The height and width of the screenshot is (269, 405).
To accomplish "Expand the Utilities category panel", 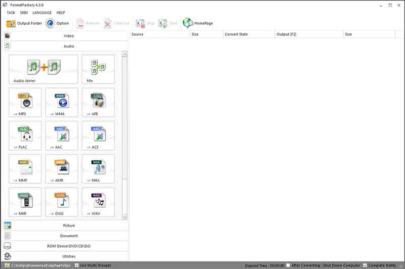I will [66, 256].
